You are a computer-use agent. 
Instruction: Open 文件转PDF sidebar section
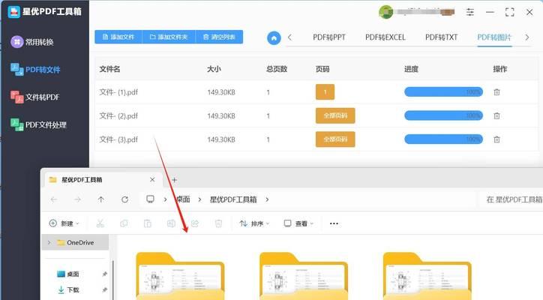(x=35, y=97)
